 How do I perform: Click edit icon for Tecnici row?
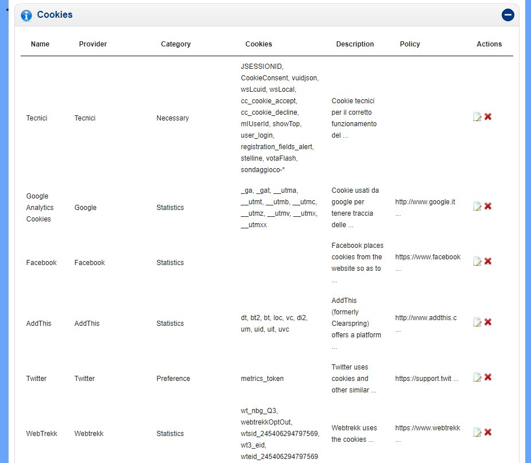point(477,117)
